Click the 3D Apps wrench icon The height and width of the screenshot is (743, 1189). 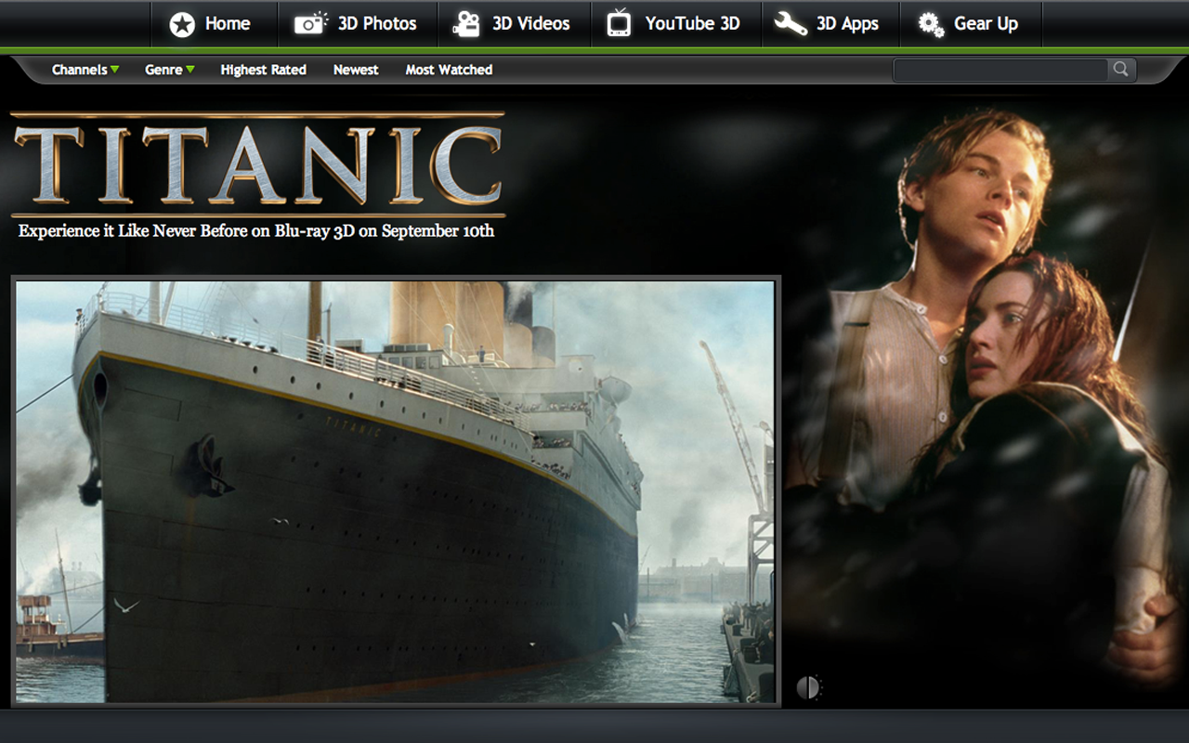point(790,24)
